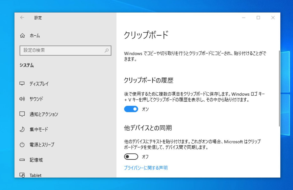Screen dimensions: 293x190
Task: Click the 電源とスリープ power icon
Action: (22, 144)
